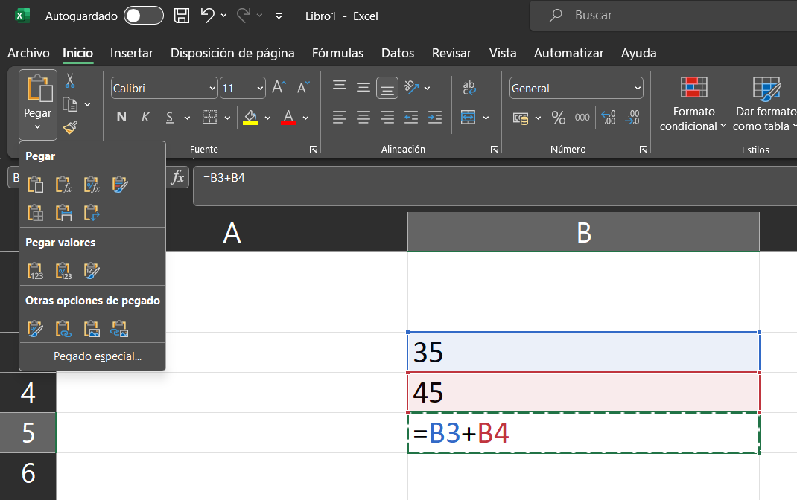Decrease indent
This screenshot has height=500, width=797.
pos(410,118)
